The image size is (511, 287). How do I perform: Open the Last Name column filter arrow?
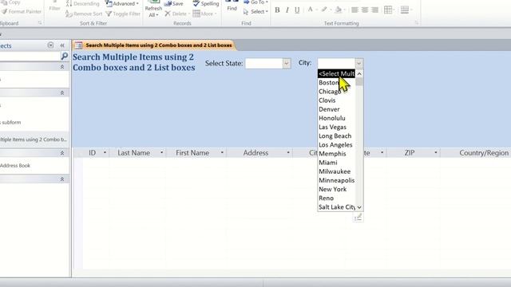click(161, 152)
